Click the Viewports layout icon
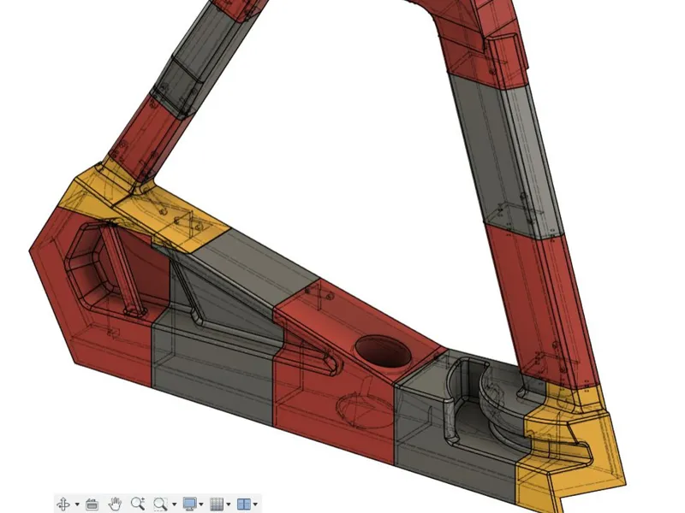 (x=243, y=504)
